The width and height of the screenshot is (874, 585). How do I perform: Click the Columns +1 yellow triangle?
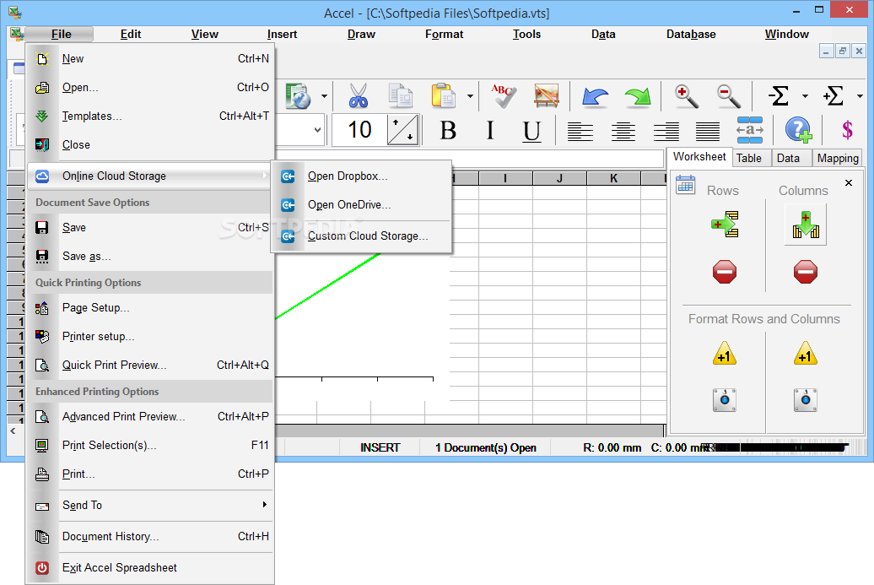(806, 354)
